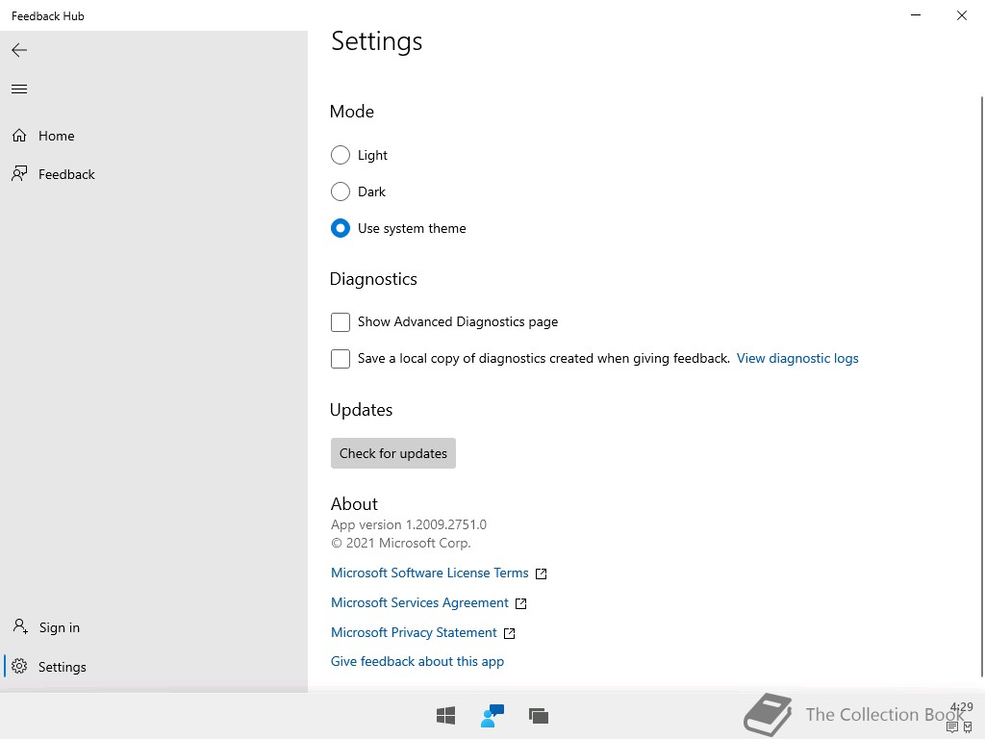Select the Dark mode radio button
This screenshot has width=985, height=739.
340,191
